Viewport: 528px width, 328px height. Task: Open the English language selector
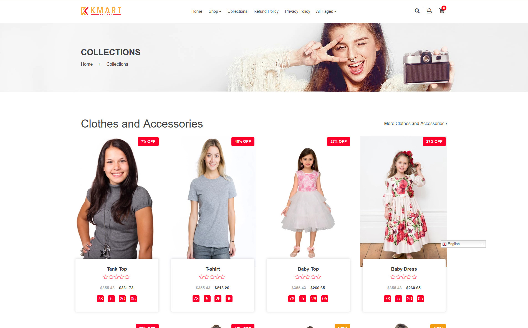click(x=463, y=244)
